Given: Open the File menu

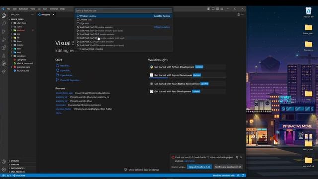Looking at the screenshot, I should [x=9, y=9].
